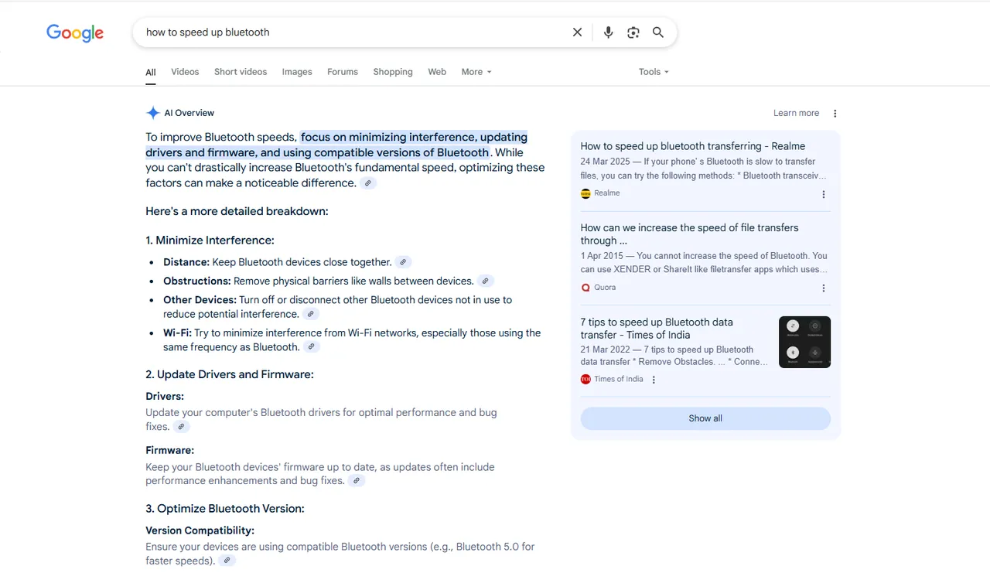Open source link after Wi-Fi bullet
Viewport: 990px width, 573px height.
[311, 347]
